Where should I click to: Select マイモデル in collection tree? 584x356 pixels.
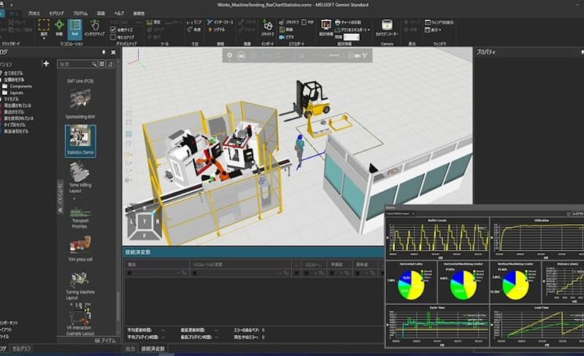(10, 99)
